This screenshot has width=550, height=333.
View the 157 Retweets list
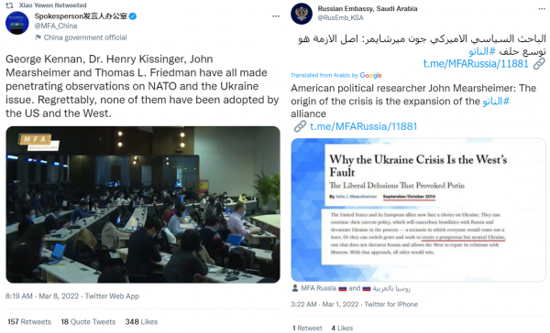coord(29,322)
